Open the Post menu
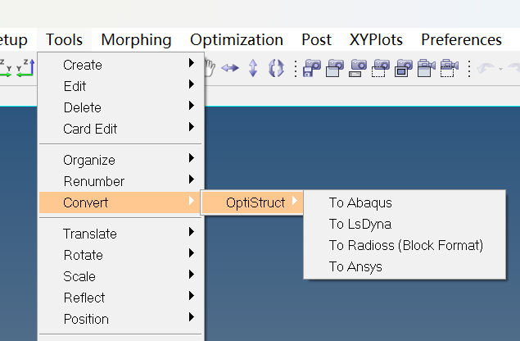 316,40
